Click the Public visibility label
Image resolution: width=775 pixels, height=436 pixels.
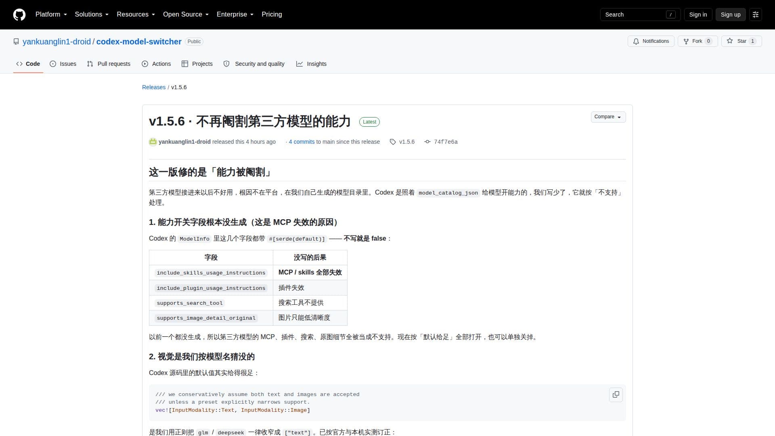click(194, 42)
